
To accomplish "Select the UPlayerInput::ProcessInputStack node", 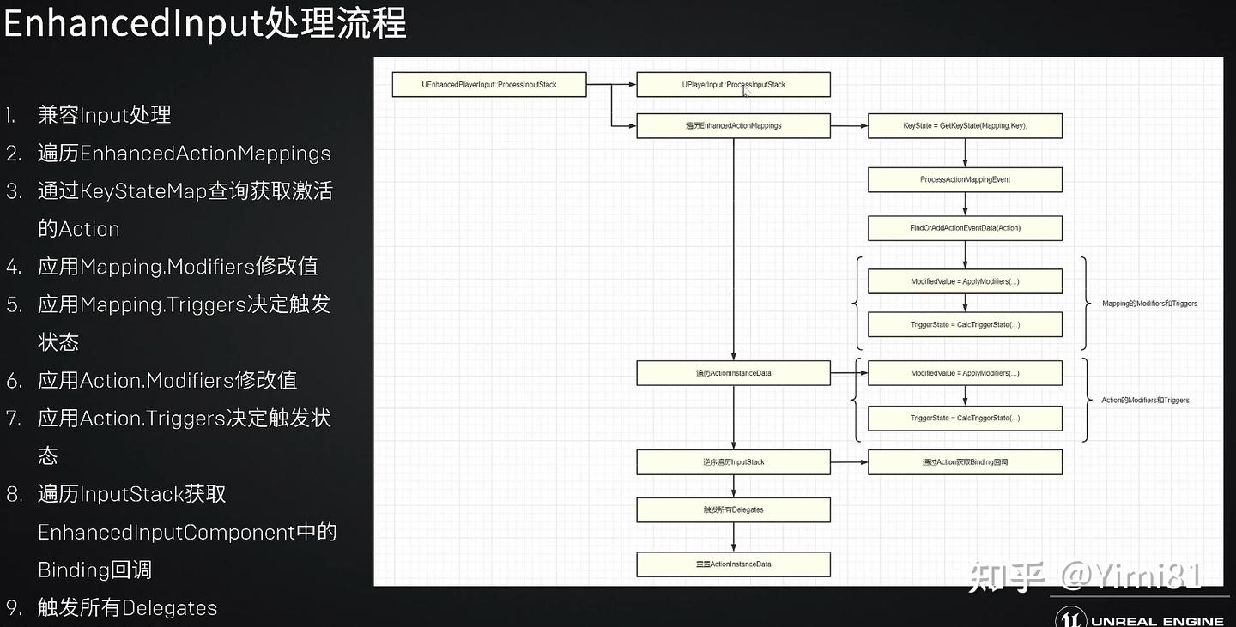I will click(x=733, y=85).
